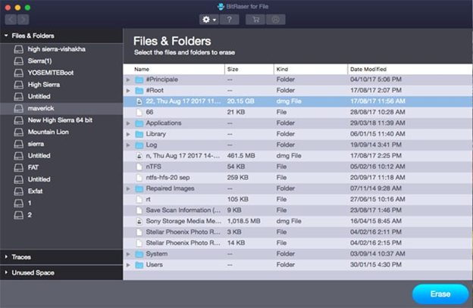473x308 pixels.
Task: Select the high sierra-vishakha drive icon
Action: click(x=18, y=49)
